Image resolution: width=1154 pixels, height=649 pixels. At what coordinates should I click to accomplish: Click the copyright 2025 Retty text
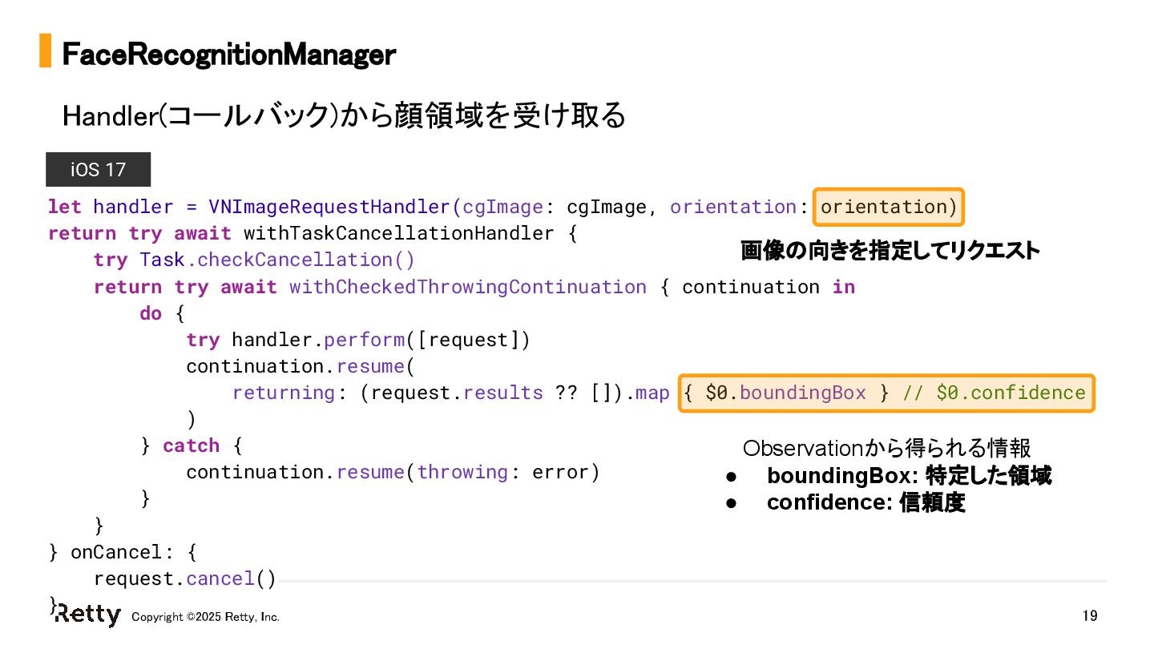(205, 617)
